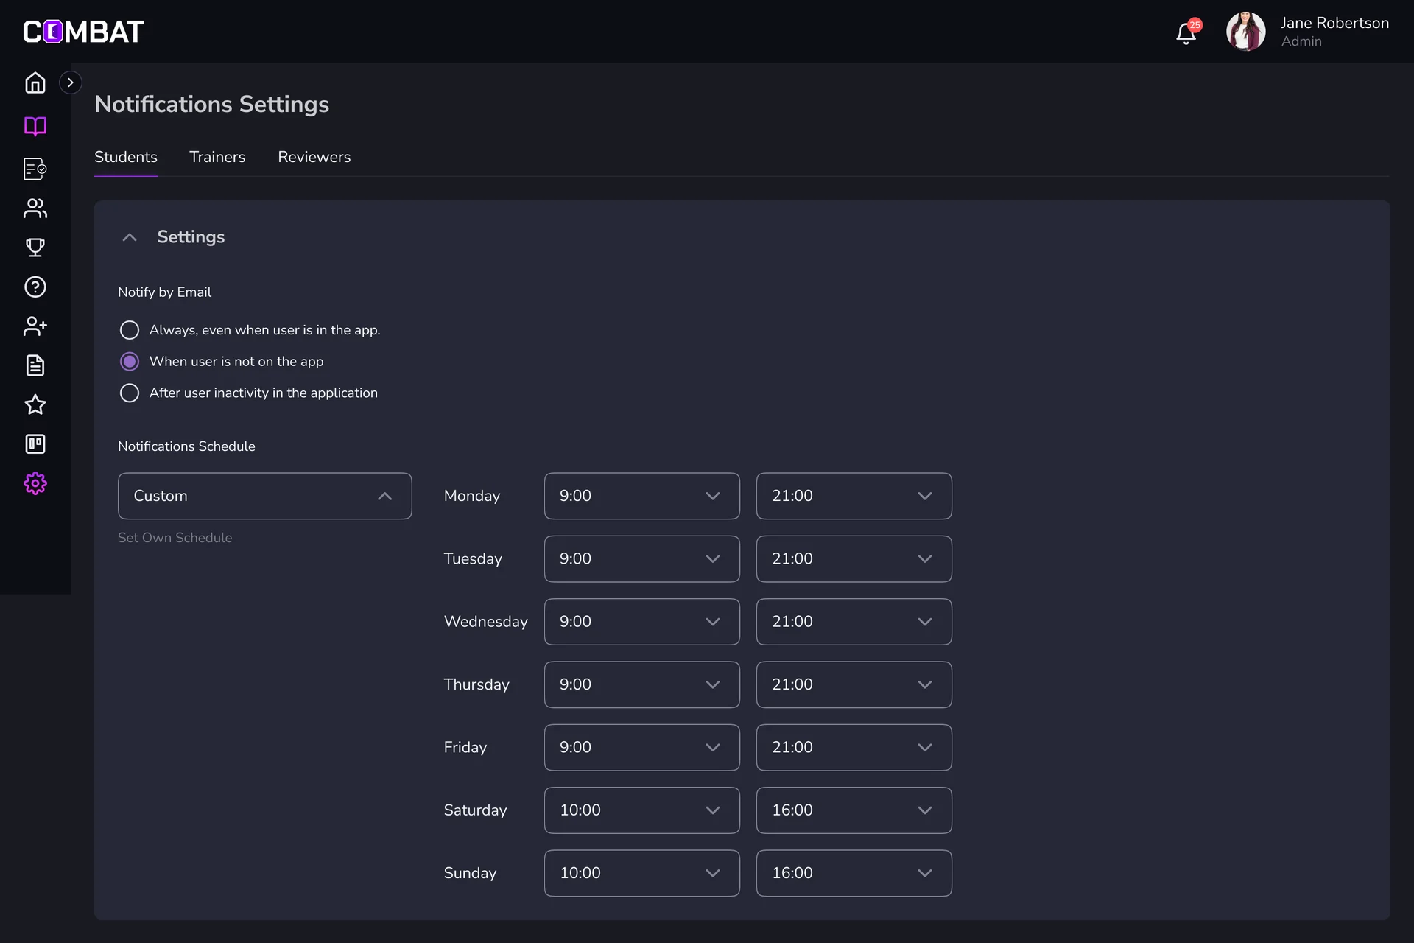
Task: Open Monday end time dropdown
Action: 854,496
